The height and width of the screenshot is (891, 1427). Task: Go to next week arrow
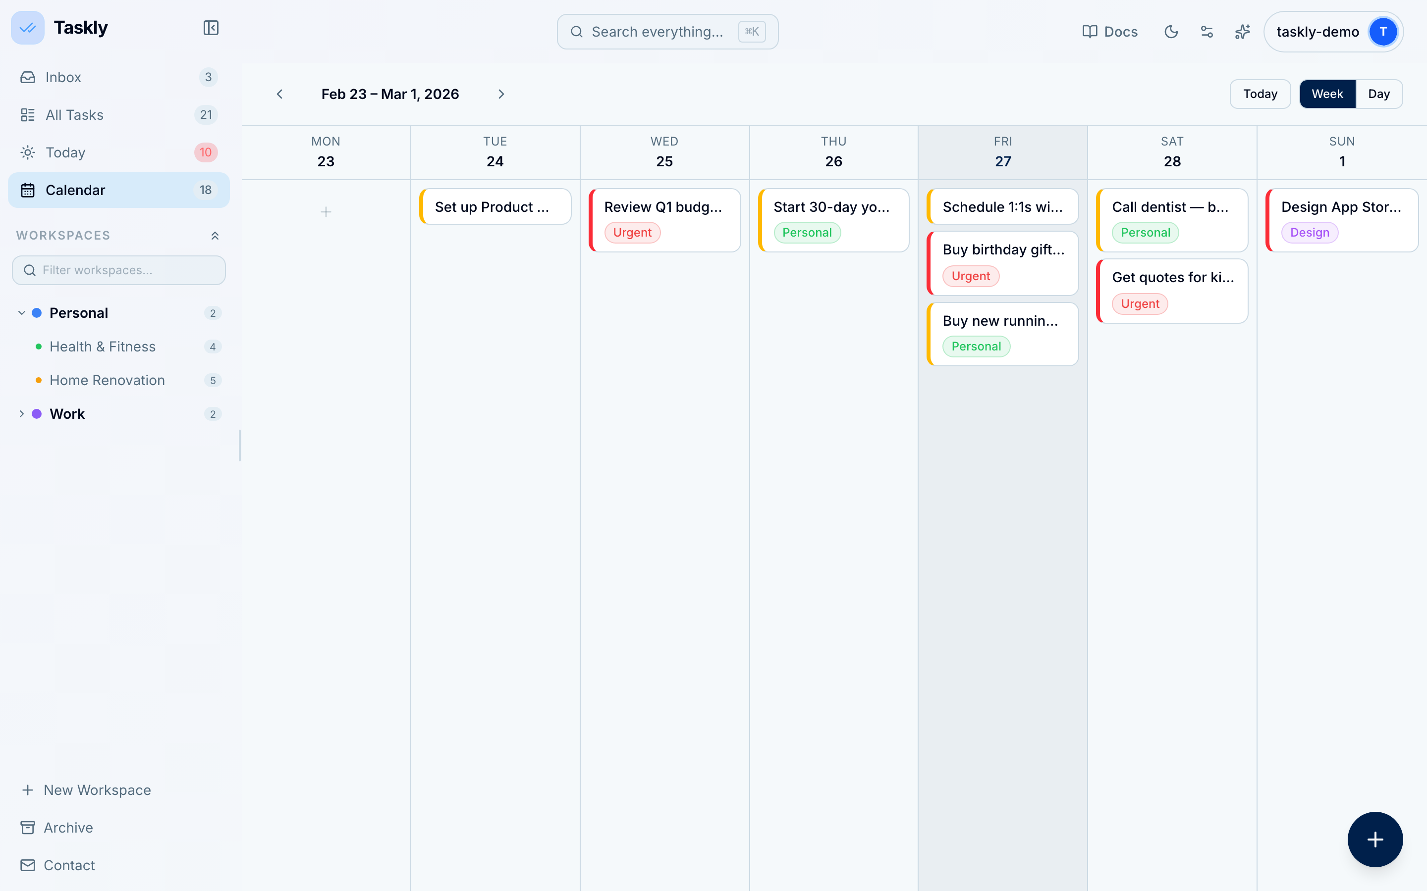pyautogui.click(x=501, y=94)
